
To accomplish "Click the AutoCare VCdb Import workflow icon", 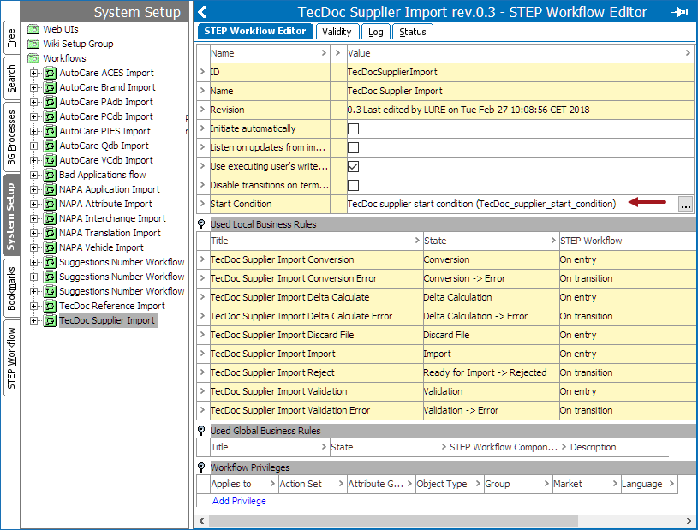I will click(x=50, y=160).
